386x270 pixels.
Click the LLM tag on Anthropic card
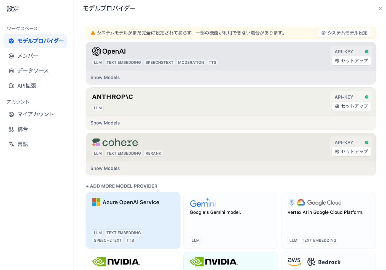click(98, 108)
